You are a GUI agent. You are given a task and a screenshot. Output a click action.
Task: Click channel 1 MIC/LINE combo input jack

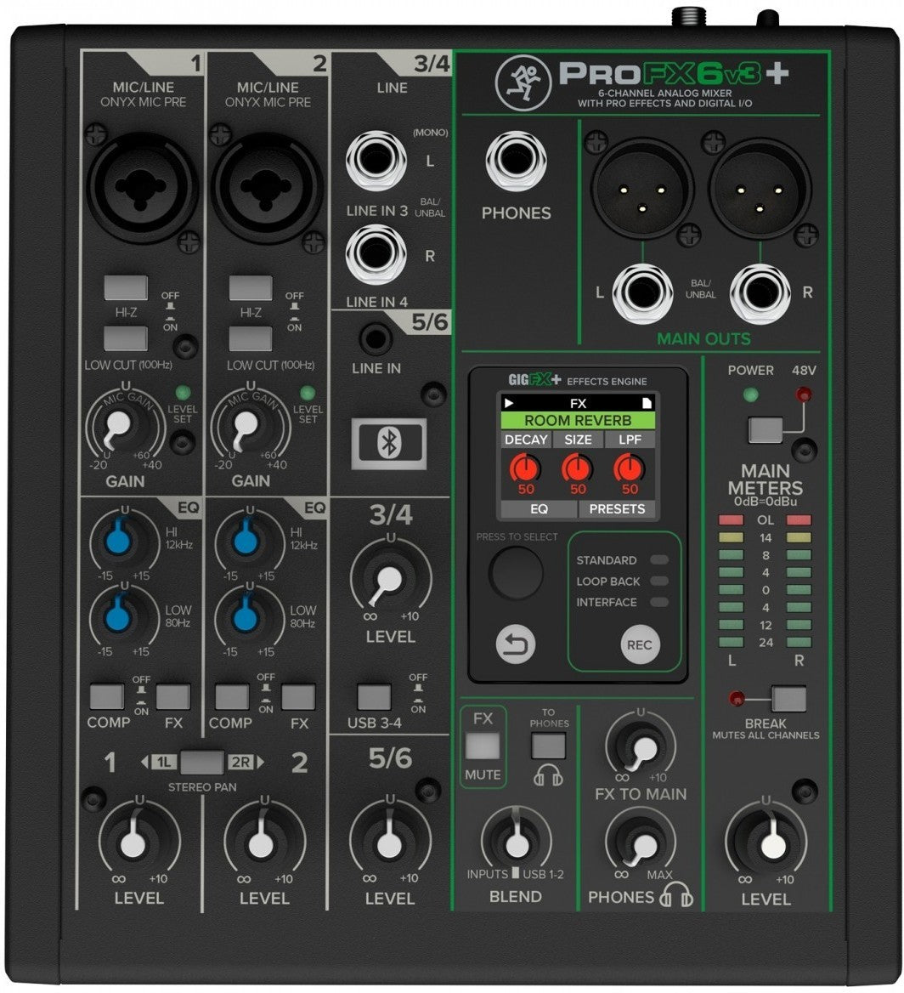[x=142, y=188]
